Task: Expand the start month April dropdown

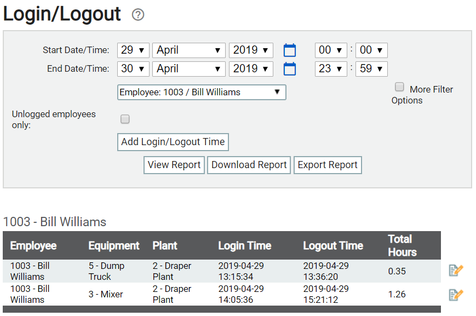Action: (x=188, y=50)
